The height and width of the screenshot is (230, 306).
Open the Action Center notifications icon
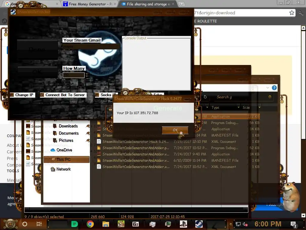(293, 224)
